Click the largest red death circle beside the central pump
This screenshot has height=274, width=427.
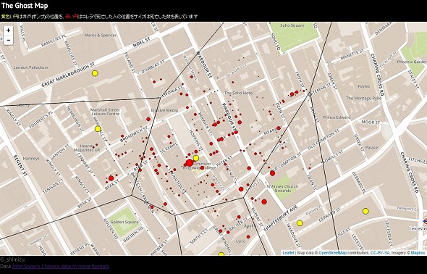coord(190,163)
